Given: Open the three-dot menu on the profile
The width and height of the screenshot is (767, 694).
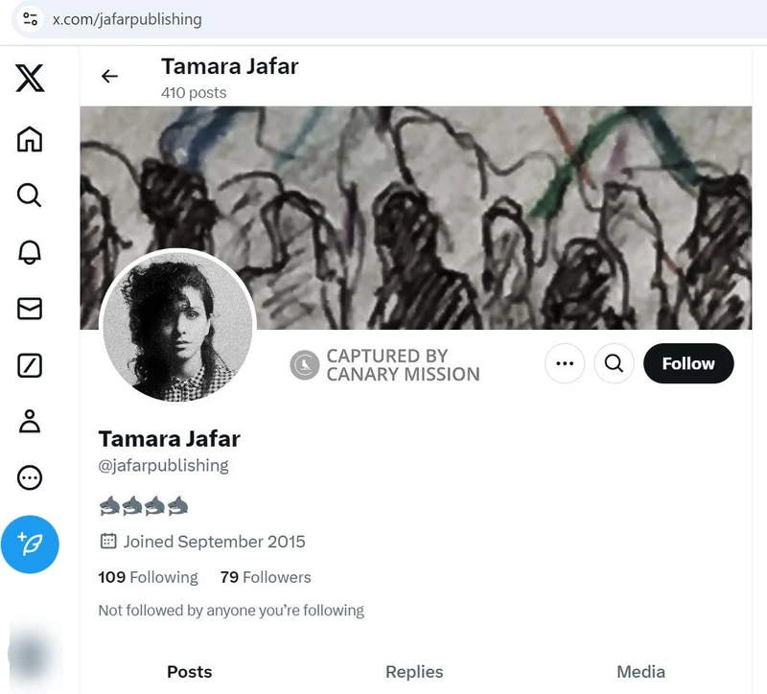Looking at the screenshot, I should [x=565, y=363].
